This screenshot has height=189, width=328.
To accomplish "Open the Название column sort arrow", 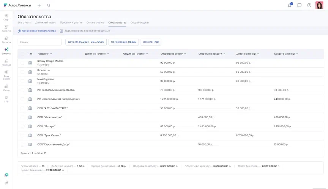I will pos(51,54).
